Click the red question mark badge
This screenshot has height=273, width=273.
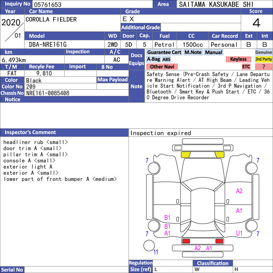point(263,67)
